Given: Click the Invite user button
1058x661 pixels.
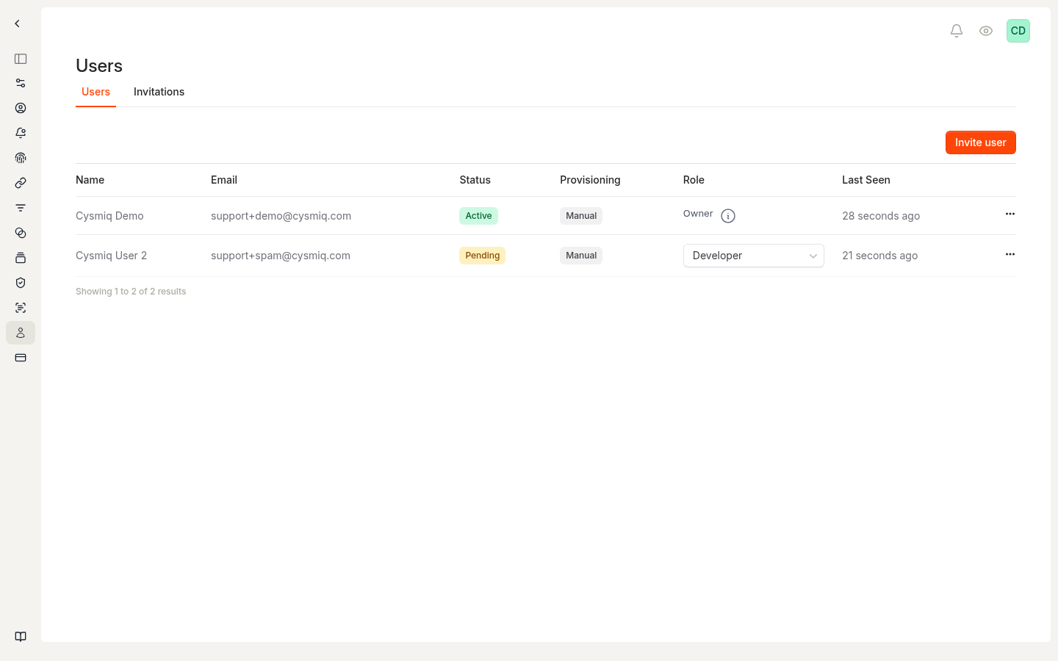Looking at the screenshot, I should [980, 142].
